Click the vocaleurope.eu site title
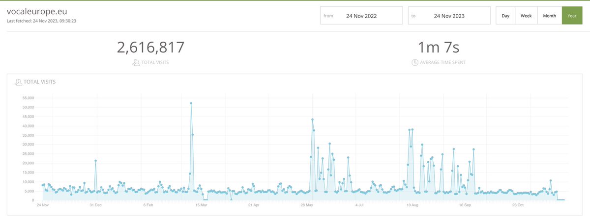This screenshot has width=590, height=223. (37, 12)
